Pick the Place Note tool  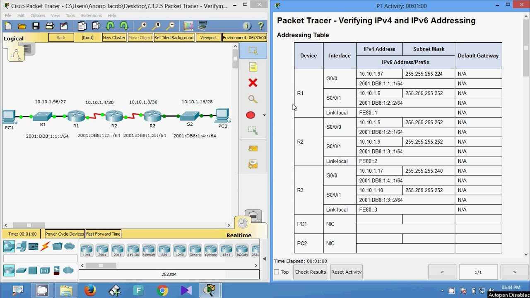[253, 67]
